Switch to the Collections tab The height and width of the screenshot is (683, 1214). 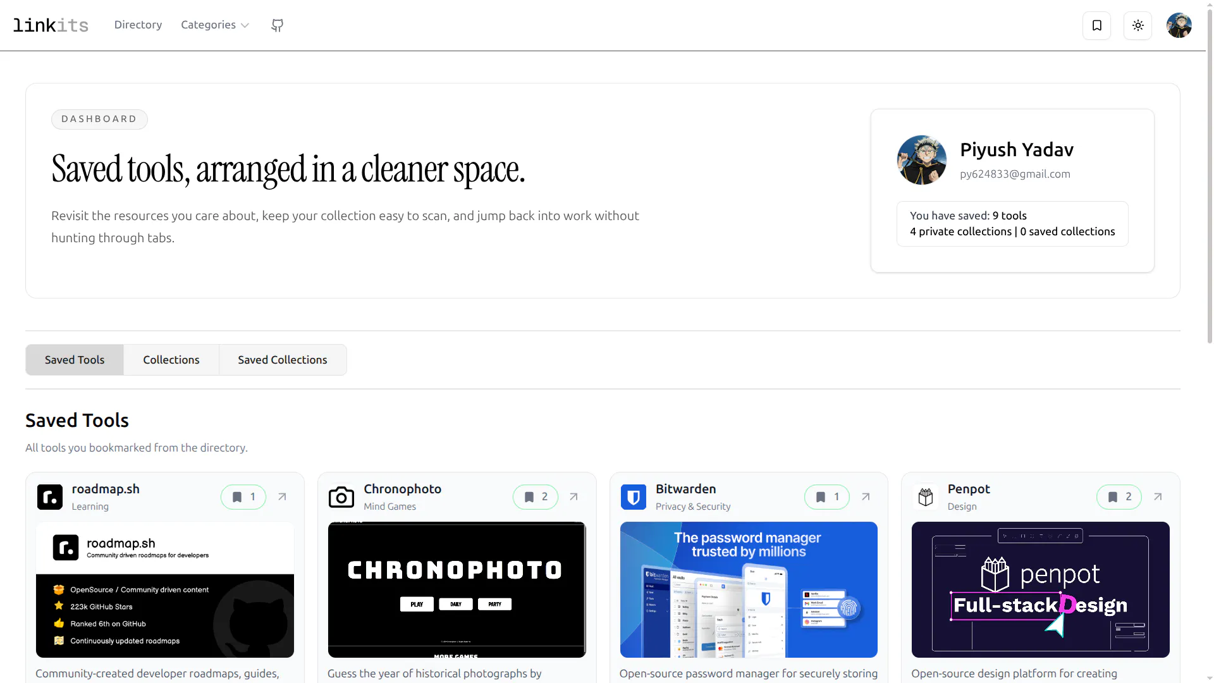171,360
